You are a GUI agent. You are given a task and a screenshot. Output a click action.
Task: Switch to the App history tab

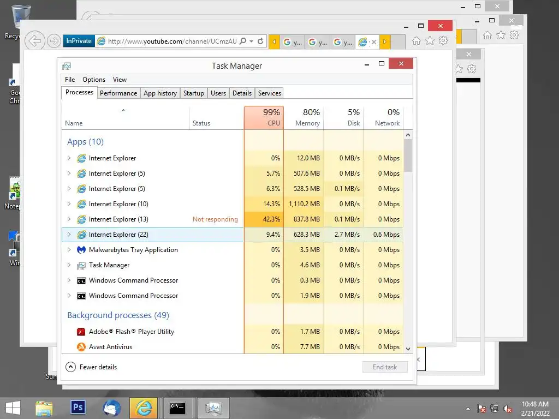160,93
